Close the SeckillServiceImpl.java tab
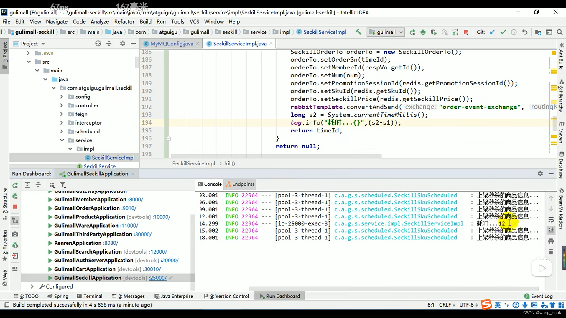 pos(271,44)
